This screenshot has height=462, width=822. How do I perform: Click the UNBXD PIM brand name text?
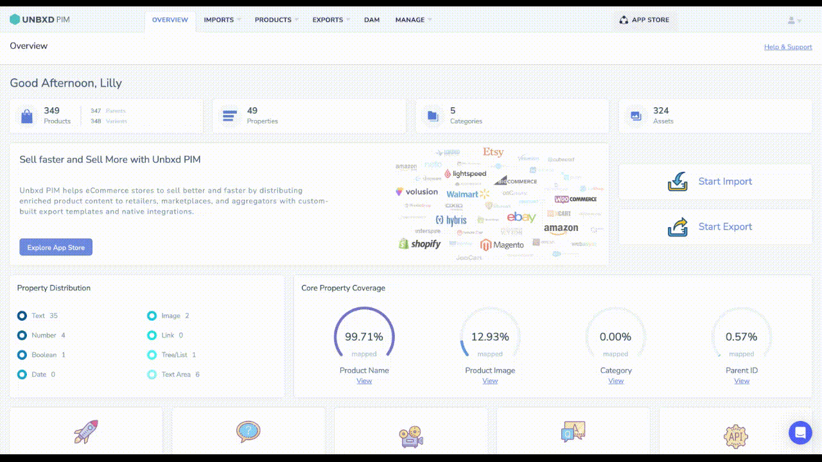[x=46, y=20]
